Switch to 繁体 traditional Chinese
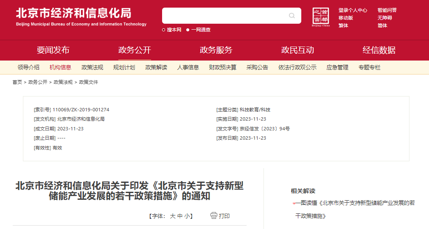The image size is (429, 229). tap(343, 25)
